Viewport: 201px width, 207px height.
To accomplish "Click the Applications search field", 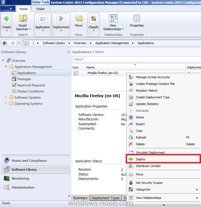I will point(137,59).
